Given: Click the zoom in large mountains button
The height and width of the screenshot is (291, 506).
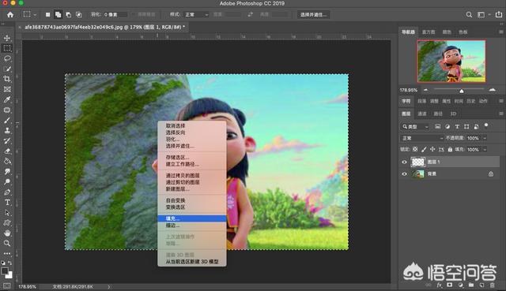Looking at the screenshot, I should (492, 90).
